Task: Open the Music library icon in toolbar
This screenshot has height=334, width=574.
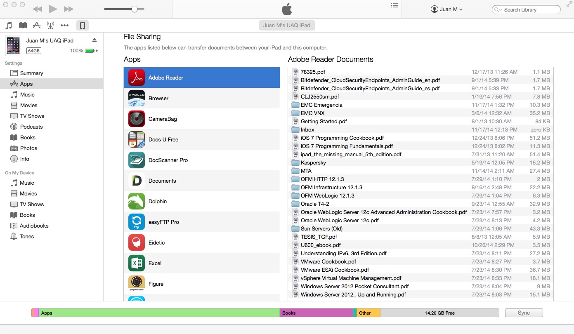Action: click(9, 26)
